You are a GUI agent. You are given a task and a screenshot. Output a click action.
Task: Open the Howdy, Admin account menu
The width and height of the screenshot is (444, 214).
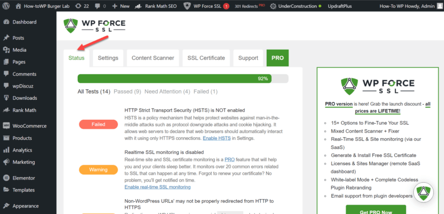pos(411,6)
